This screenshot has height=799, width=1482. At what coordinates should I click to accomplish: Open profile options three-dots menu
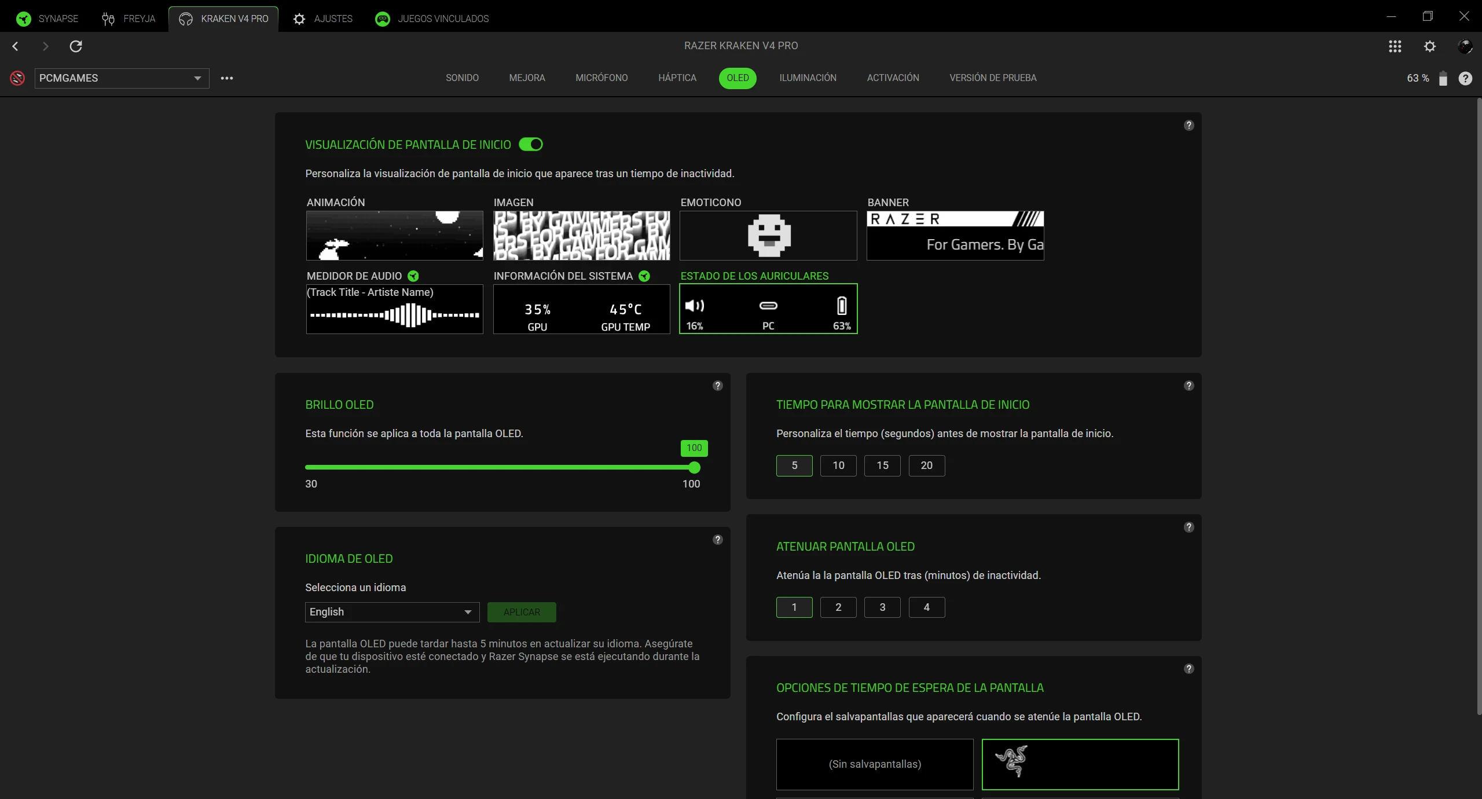227,78
